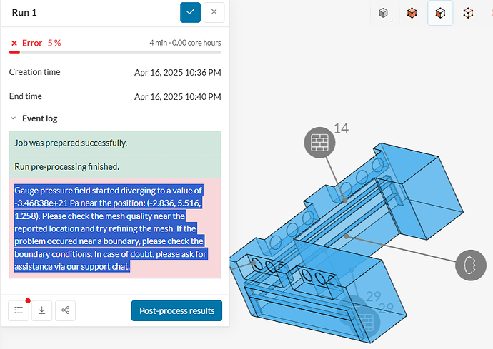Open the view cube orientation dropdown
Screen dimensions: 493x349
tap(384, 13)
